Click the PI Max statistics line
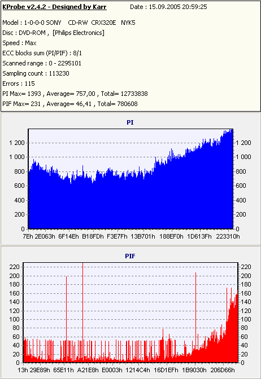261x379 pixels. pos(75,94)
